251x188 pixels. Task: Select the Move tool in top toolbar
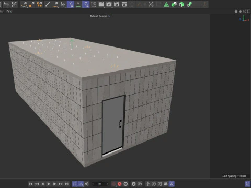point(6,4)
